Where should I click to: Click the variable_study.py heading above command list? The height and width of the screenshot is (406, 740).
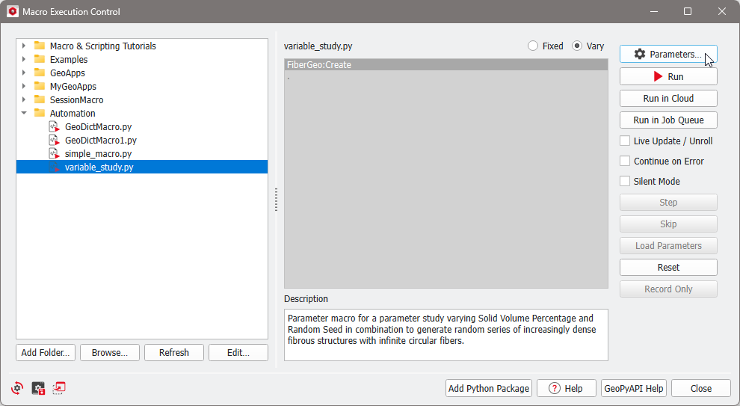click(318, 46)
